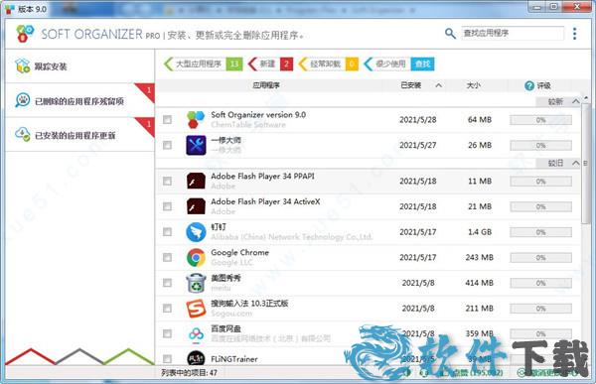This screenshot has width=596, height=384.
Task: Click the 钉钉 app icon
Action: (x=196, y=232)
